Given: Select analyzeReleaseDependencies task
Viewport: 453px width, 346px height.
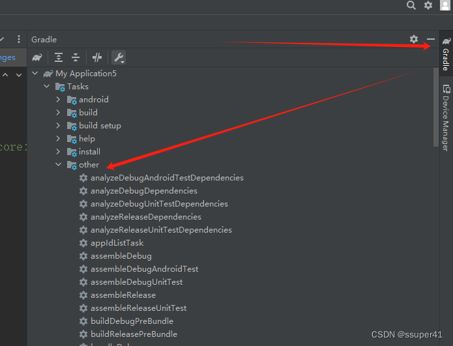Looking at the screenshot, I should (x=146, y=217).
